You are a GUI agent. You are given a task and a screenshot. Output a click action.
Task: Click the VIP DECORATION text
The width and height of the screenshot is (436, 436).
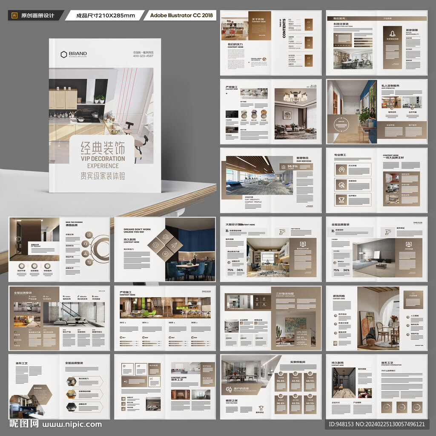[103, 159]
